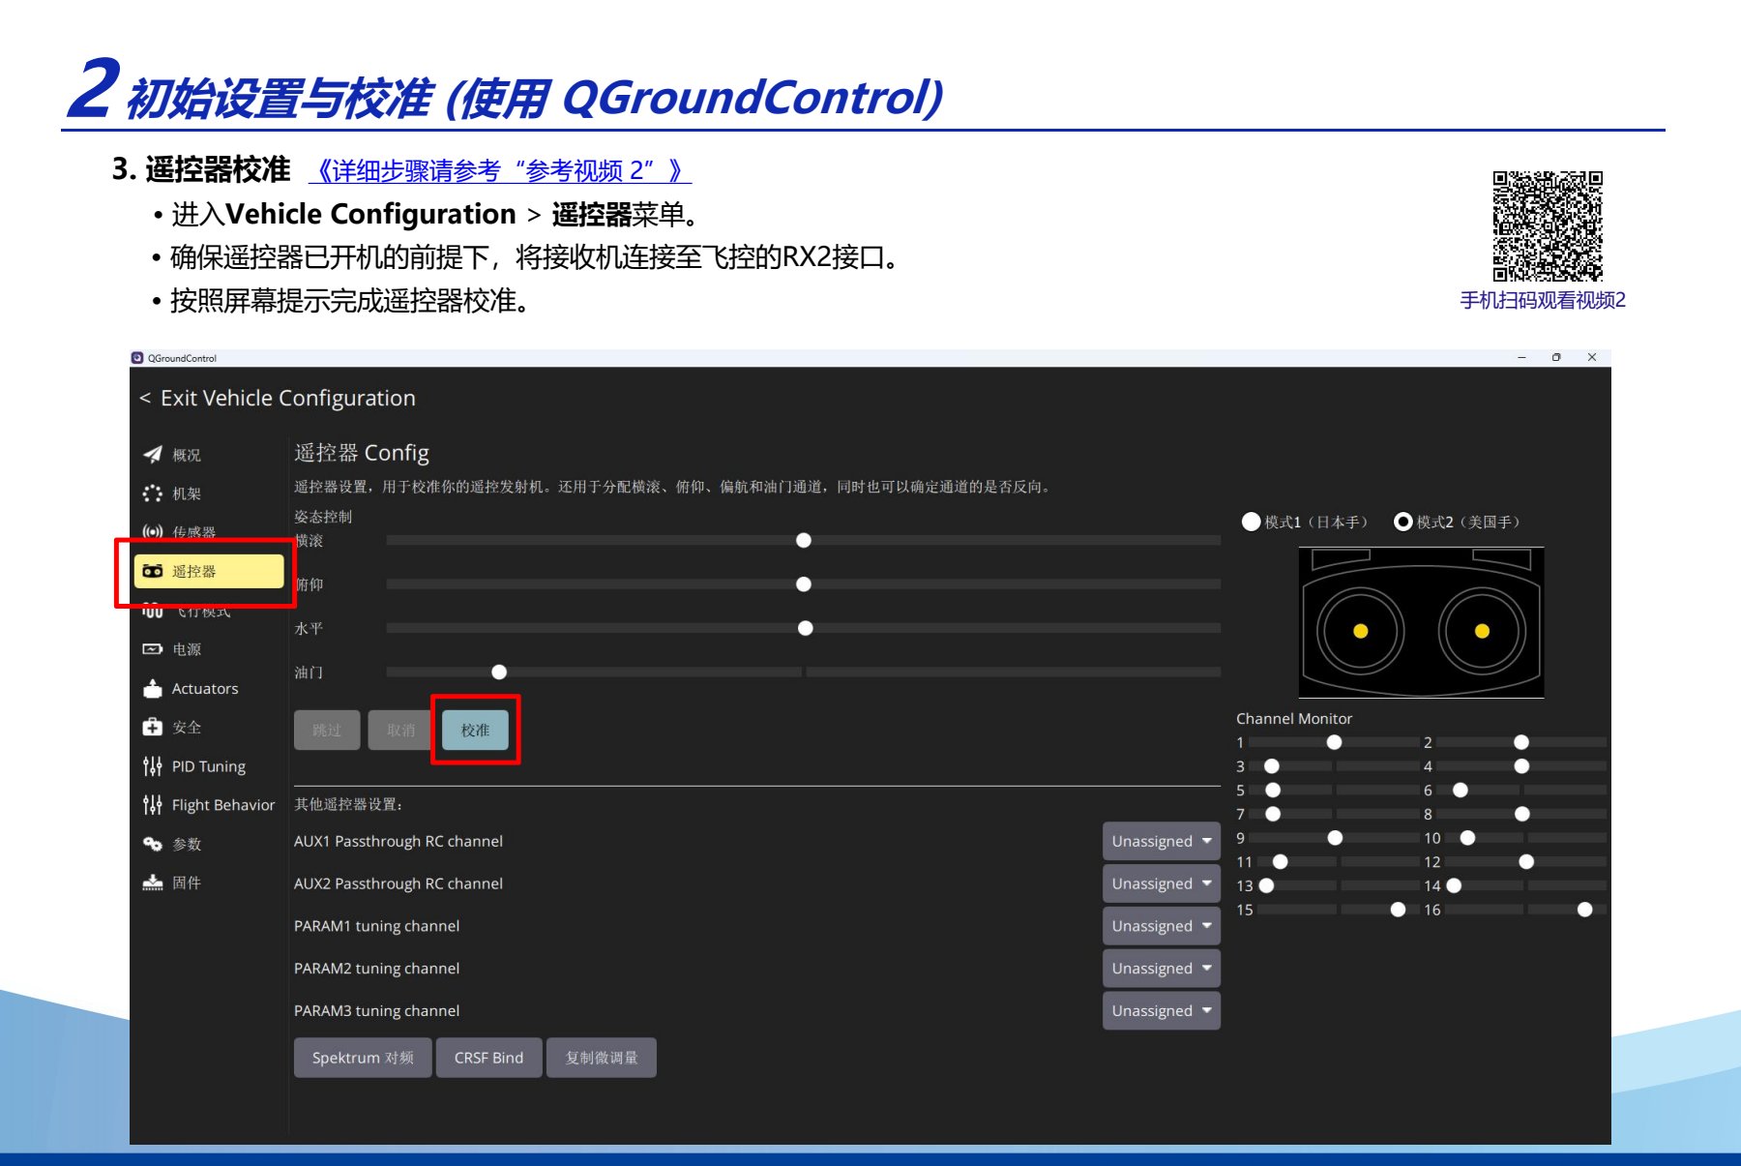Click Channel Monitor channel 1 indicator
This screenshot has width=1741, height=1166.
pos(1335,742)
